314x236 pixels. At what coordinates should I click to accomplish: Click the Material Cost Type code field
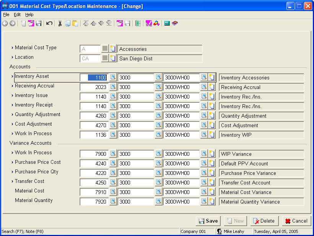pyautogui.click(x=90, y=49)
